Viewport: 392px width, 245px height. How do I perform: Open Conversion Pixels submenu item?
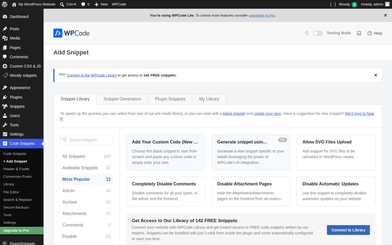click(x=17, y=177)
